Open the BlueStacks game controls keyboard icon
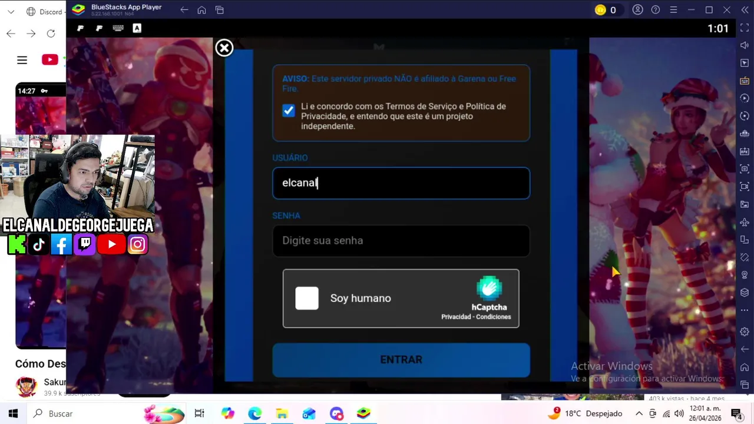The image size is (754, 424). click(745, 81)
